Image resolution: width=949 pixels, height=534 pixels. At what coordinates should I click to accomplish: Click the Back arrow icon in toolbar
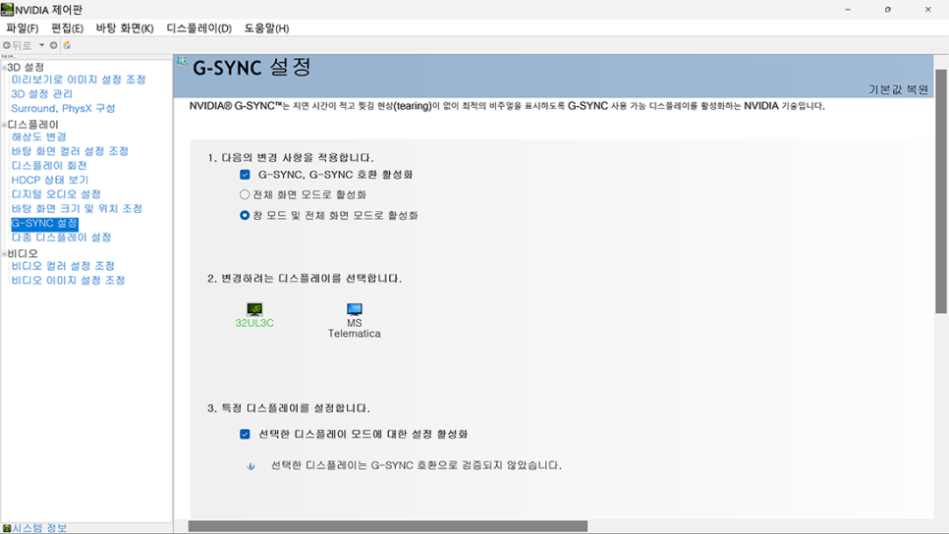(x=7, y=45)
